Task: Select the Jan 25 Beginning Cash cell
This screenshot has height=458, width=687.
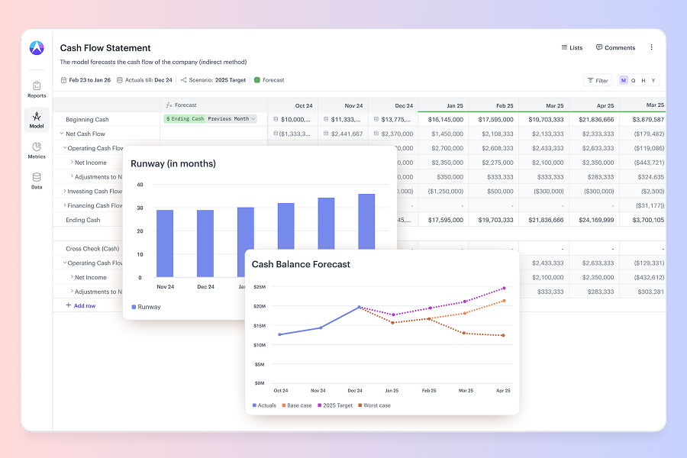Action: pos(443,119)
